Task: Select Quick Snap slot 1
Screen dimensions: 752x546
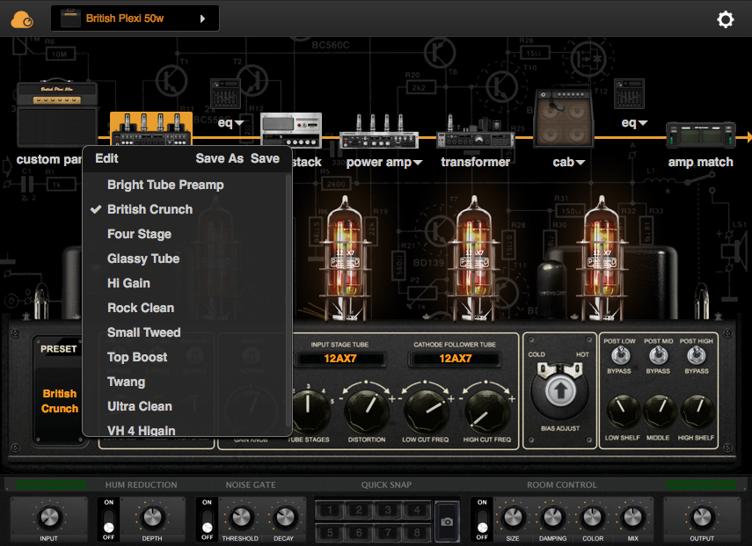Action: [x=330, y=510]
